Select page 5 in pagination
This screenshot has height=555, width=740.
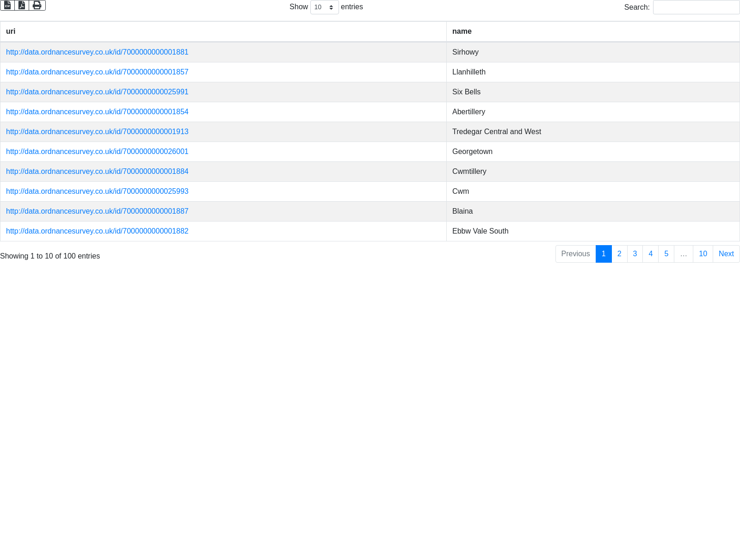click(666, 254)
